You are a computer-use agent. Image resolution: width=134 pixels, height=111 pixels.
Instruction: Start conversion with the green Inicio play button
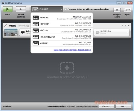pos(8,9)
